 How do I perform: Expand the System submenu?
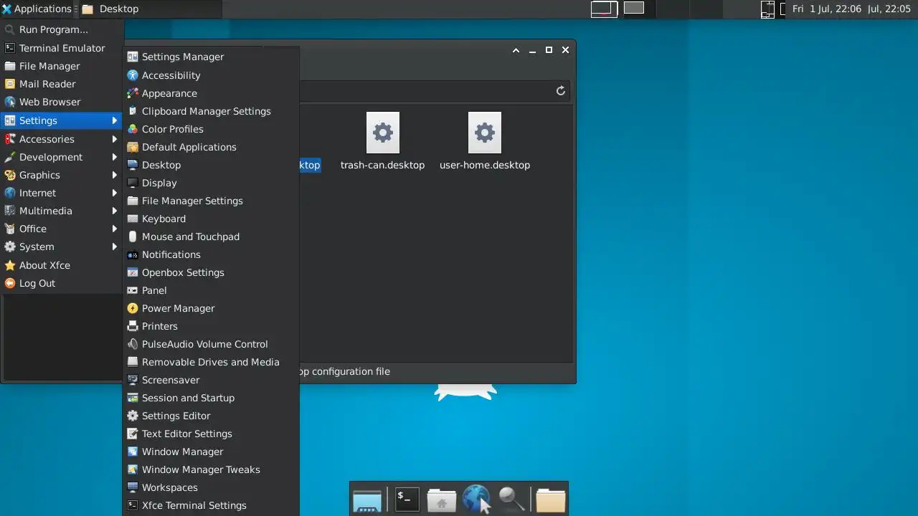coord(62,247)
